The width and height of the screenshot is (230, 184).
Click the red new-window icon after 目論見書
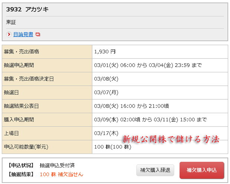point(38,34)
